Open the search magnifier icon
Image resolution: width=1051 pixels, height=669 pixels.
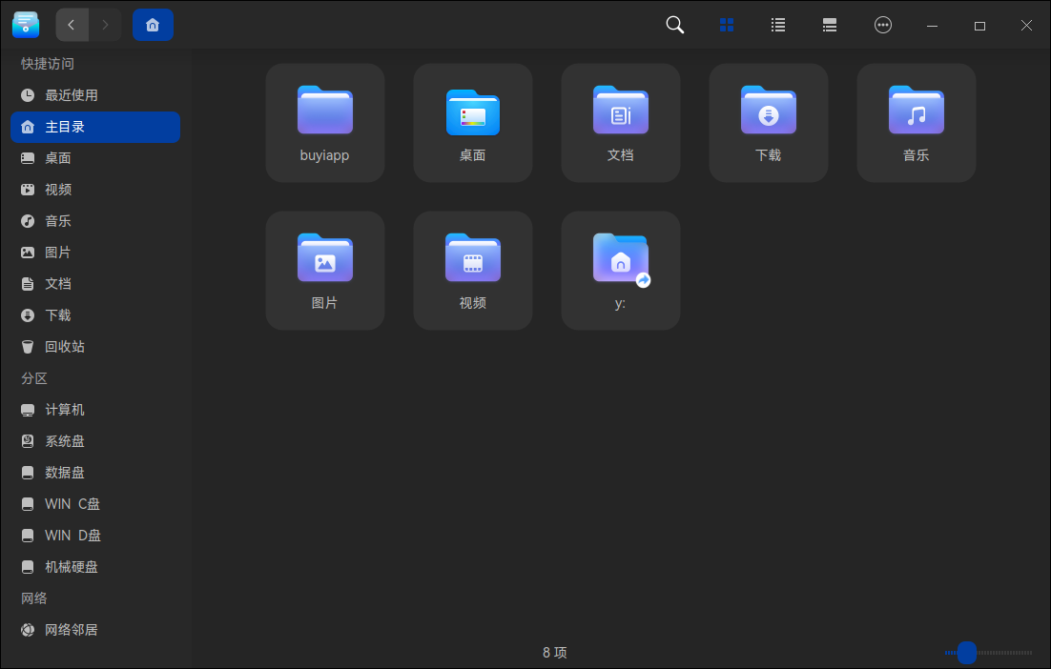point(675,26)
